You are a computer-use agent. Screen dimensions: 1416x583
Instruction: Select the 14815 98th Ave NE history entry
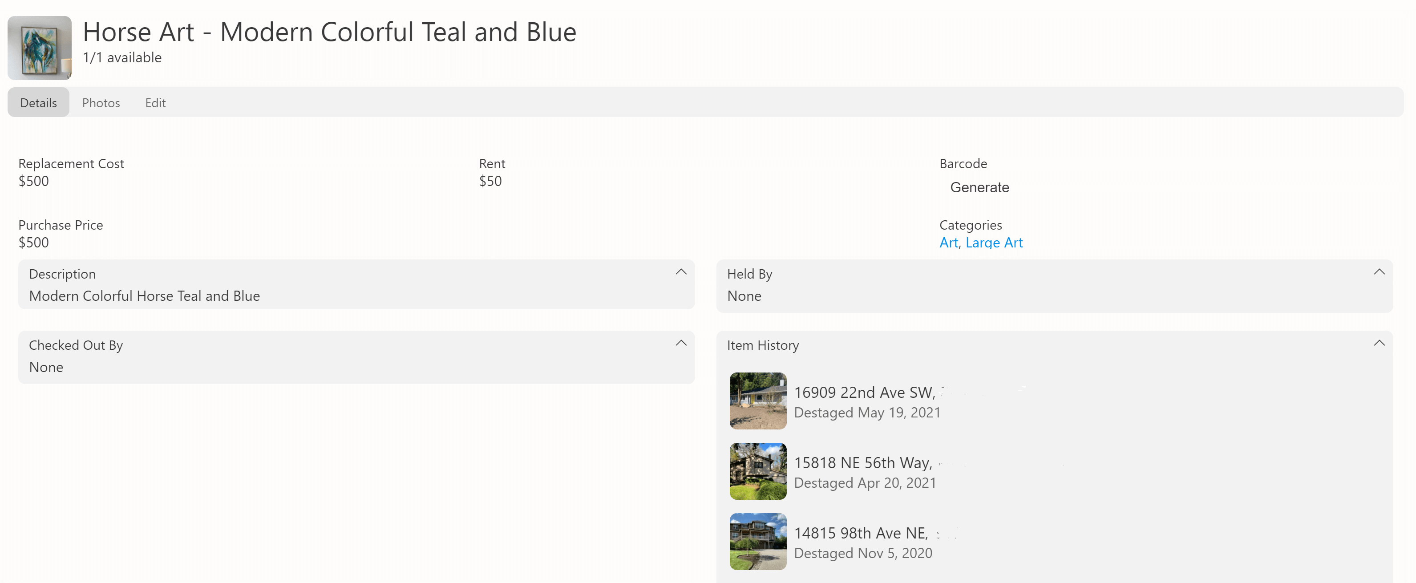861,533
